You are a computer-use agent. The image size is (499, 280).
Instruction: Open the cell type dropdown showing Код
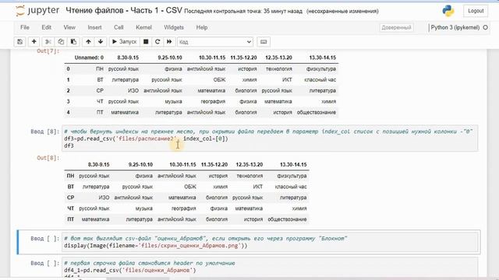pos(215,42)
